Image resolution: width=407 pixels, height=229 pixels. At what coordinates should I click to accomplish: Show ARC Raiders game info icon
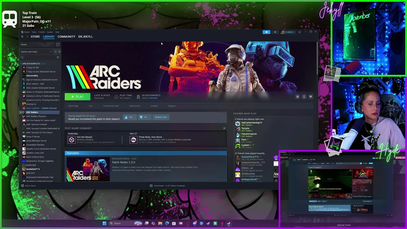(304, 97)
